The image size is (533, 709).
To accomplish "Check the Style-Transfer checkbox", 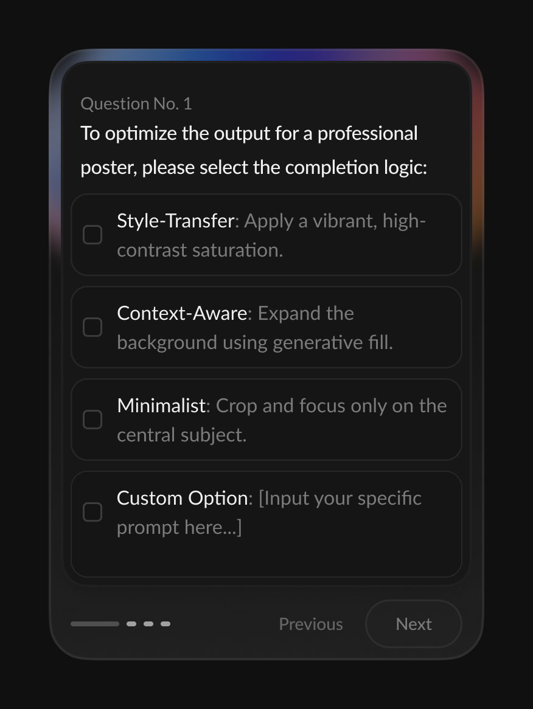I will [92, 235].
